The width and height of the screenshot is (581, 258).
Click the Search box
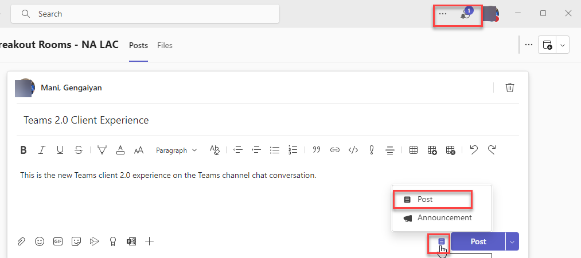(x=145, y=14)
